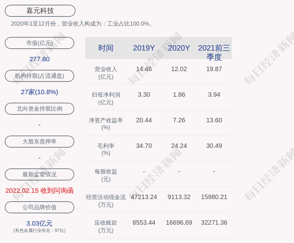
Task: Click the 大股东质押率 label pill
Action: coord(40,142)
